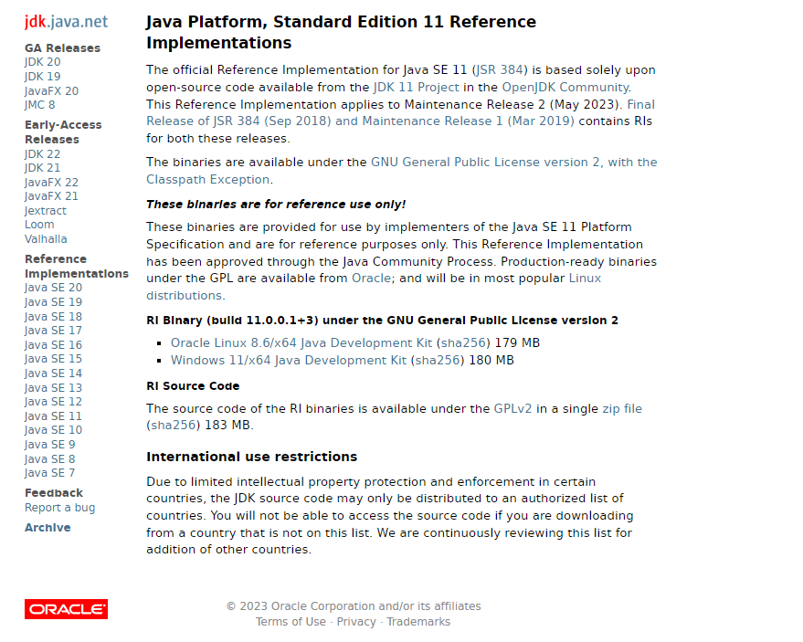Open sha256 for source zip file
The image size is (803, 642).
pos(173,425)
